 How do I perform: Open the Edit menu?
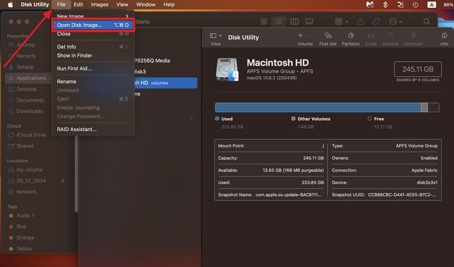click(78, 5)
